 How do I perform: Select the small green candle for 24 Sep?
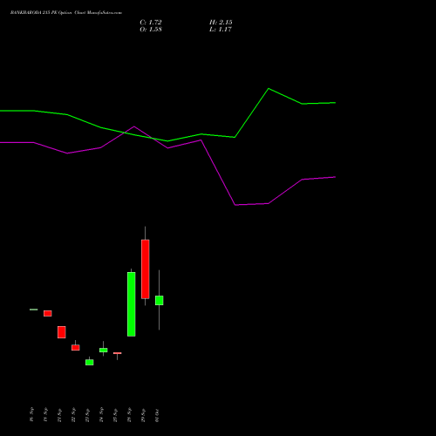[104, 350]
